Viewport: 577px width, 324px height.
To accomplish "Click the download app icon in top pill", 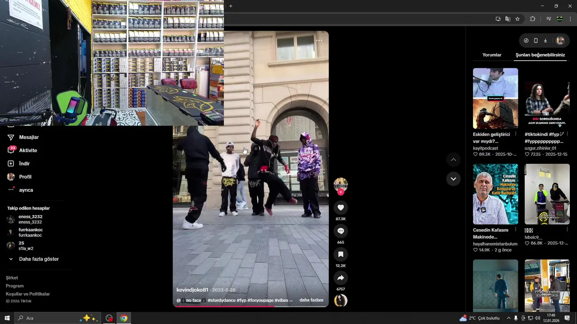I will click(545, 40).
